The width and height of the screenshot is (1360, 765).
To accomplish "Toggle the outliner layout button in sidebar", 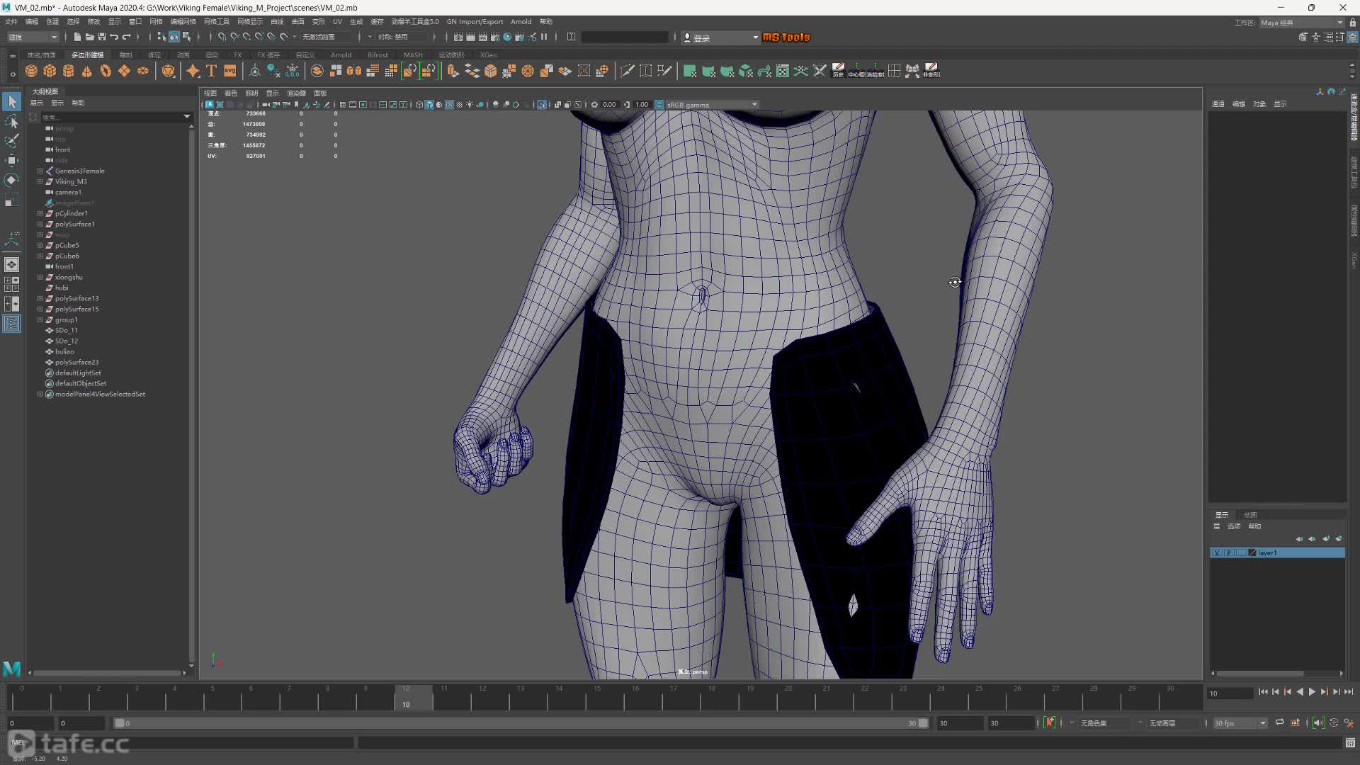I will [x=11, y=324].
